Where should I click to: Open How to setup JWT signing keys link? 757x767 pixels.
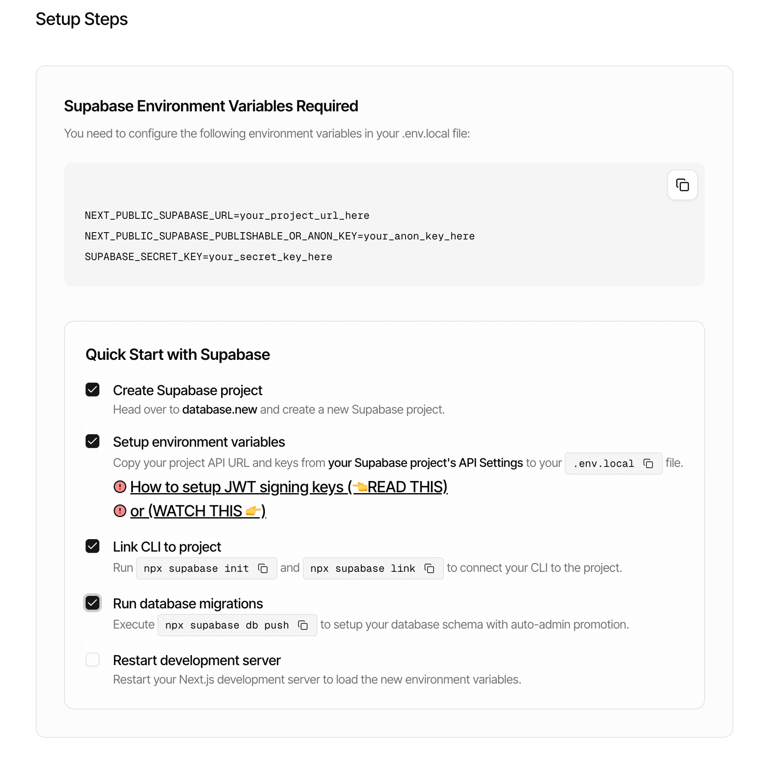[289, 487]
